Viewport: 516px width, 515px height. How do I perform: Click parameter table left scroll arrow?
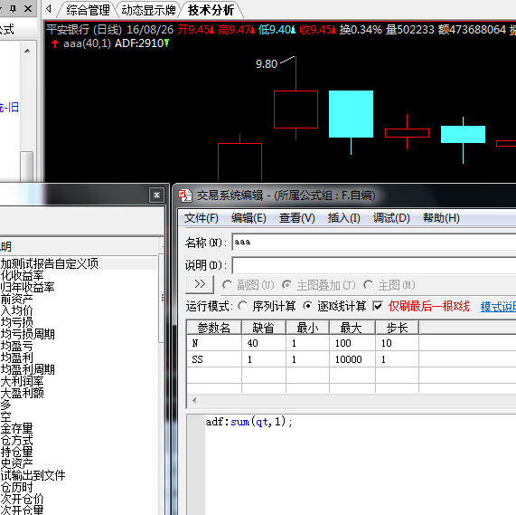tap(194, 400)
